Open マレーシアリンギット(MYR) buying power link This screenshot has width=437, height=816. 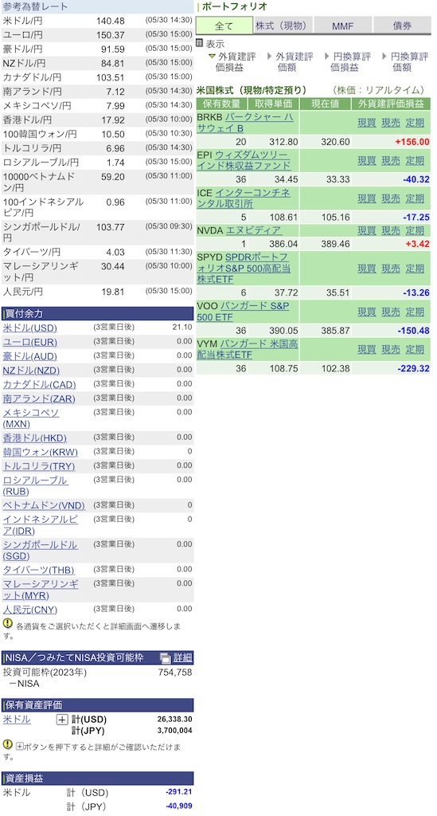coord(41,590)
